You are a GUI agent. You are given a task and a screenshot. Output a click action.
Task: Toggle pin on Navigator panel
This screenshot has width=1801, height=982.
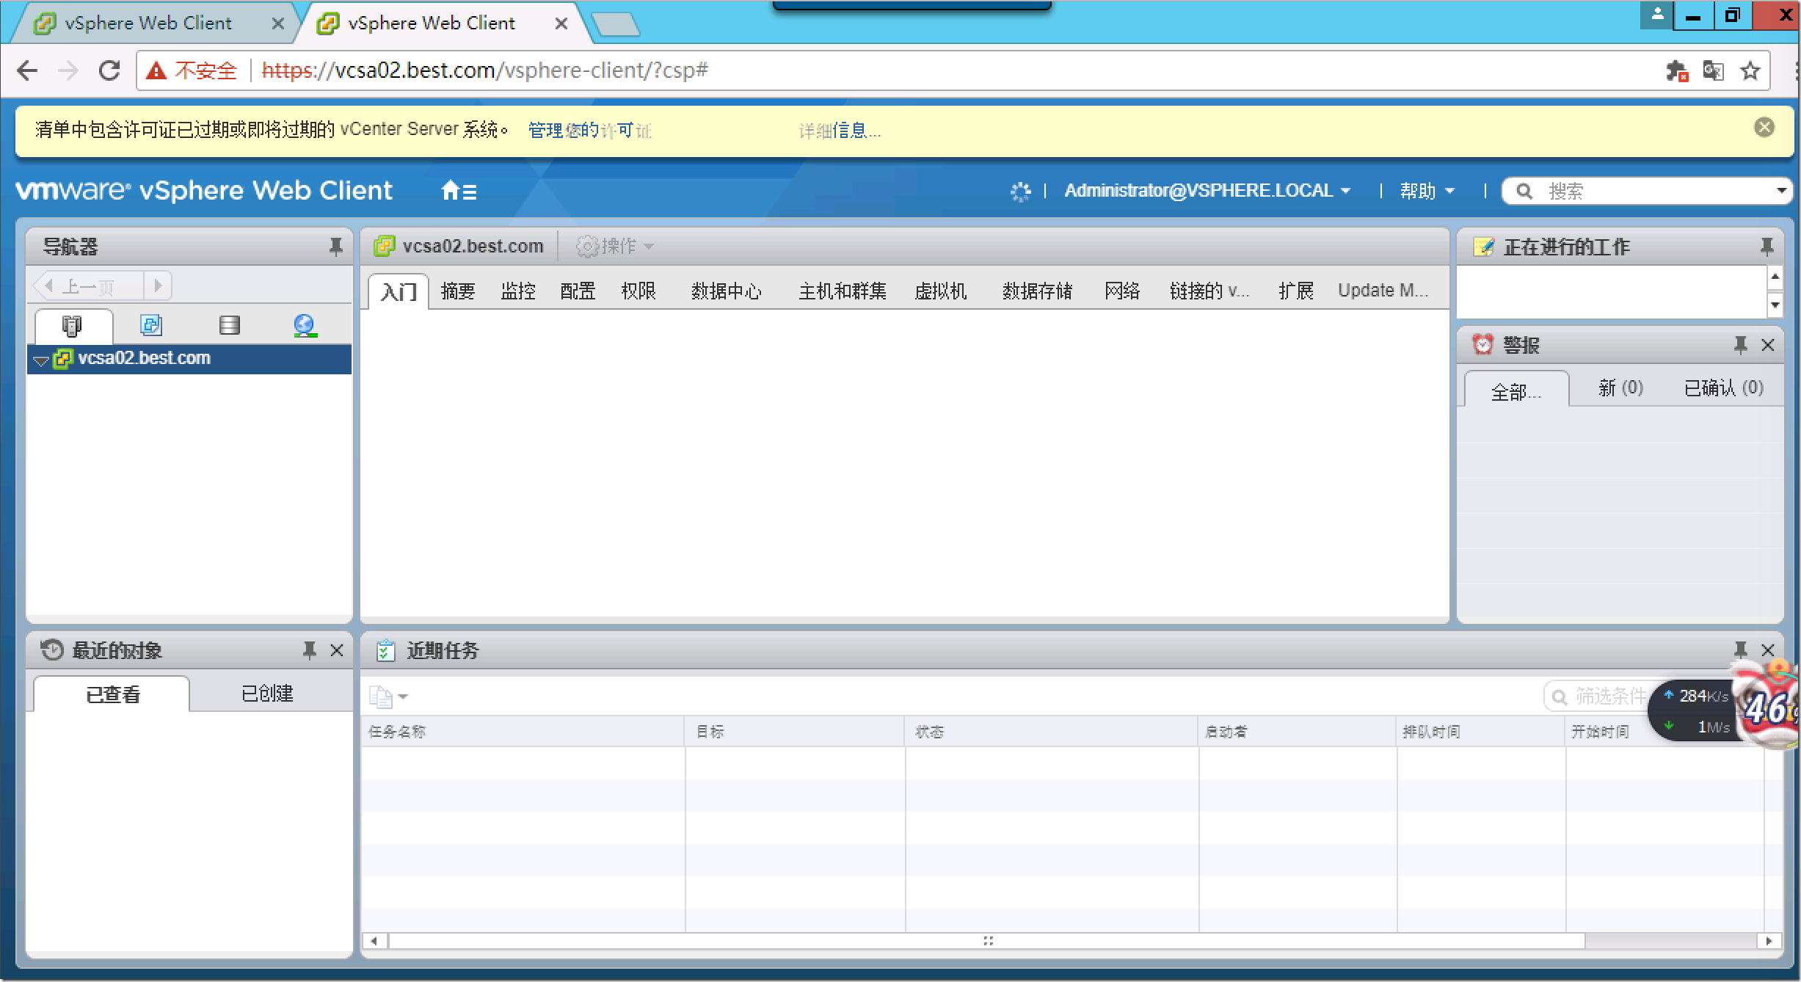(x=335, y=247)
